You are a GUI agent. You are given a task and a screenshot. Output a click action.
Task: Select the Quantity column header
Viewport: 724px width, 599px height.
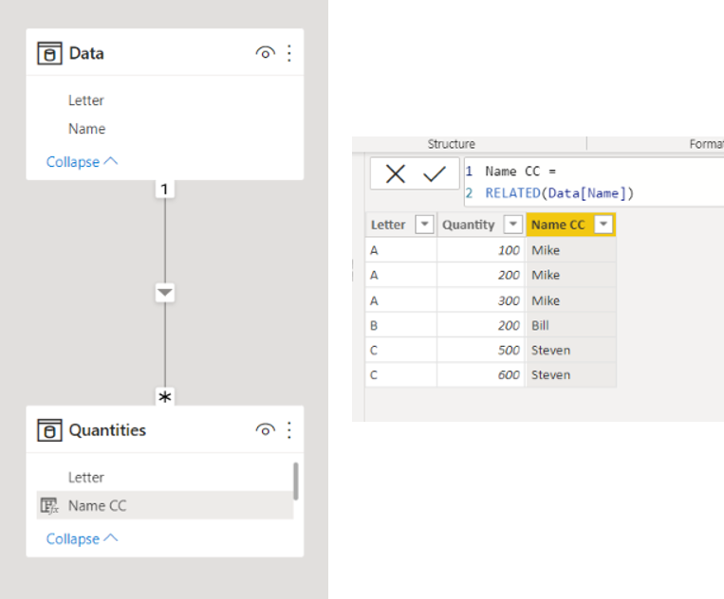pos(468,225)
